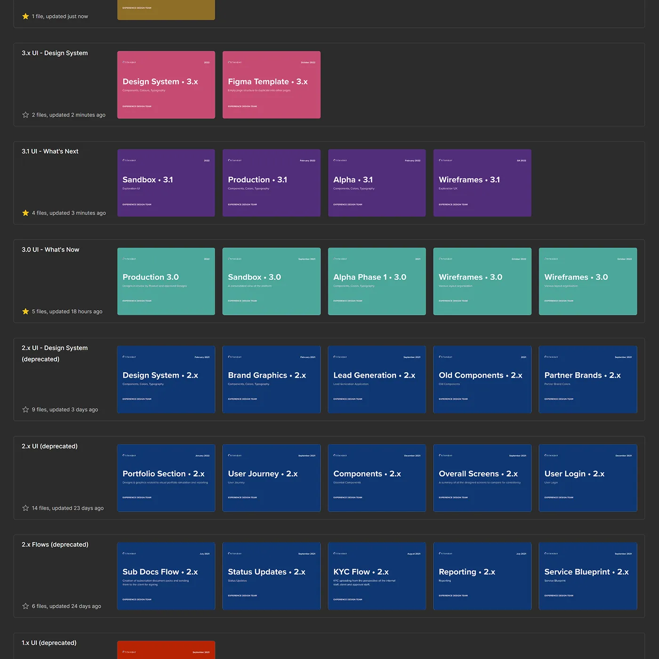Open the Reporting 2.x file
This screenshot has width=659, height=659.
coord(482,576)
